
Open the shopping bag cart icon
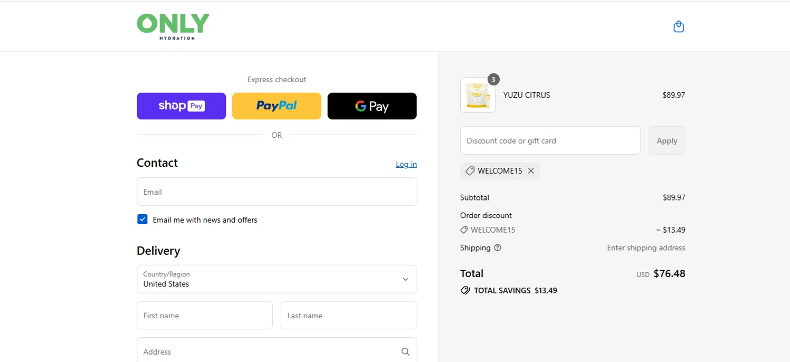(x=678, y=26)
